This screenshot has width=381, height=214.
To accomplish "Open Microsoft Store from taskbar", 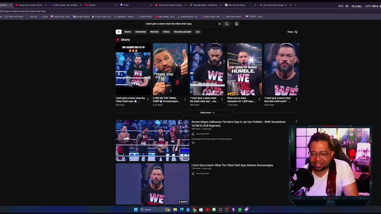I will 201,210.
